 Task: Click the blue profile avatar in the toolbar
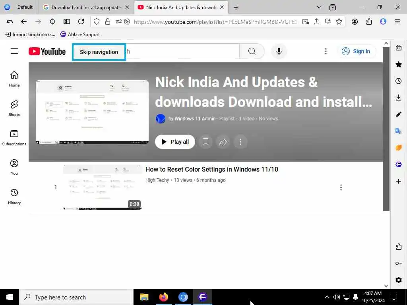[383, 21]
